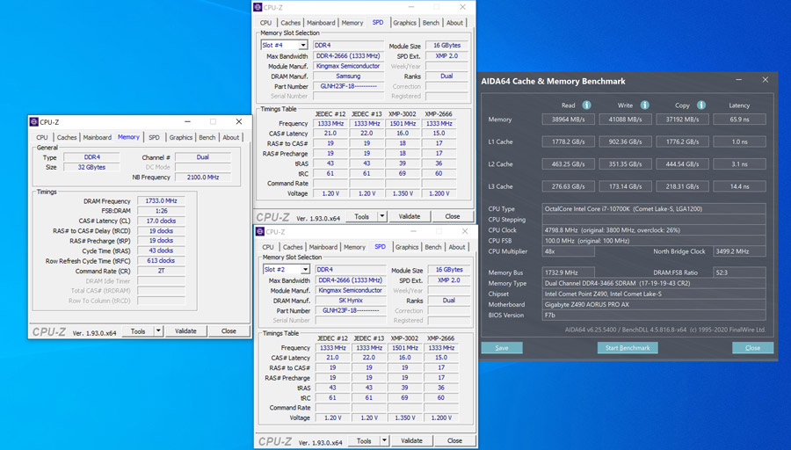Click Memory Latency value 65.9 ns

coord(739,120)
